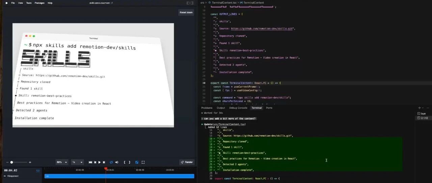
Task: Open the View menu in Remotion Studio
Action: 21,3
